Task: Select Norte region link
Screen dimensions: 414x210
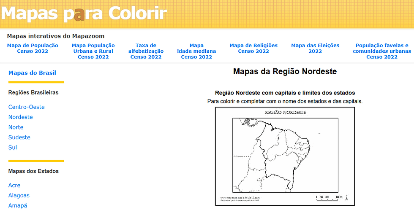Action: click(x=16, y=127)
